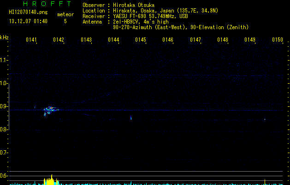The width and height of the screenshot is (290, 185).
Task: Select the filename HI12070140.png
Action: click(28, 12)
